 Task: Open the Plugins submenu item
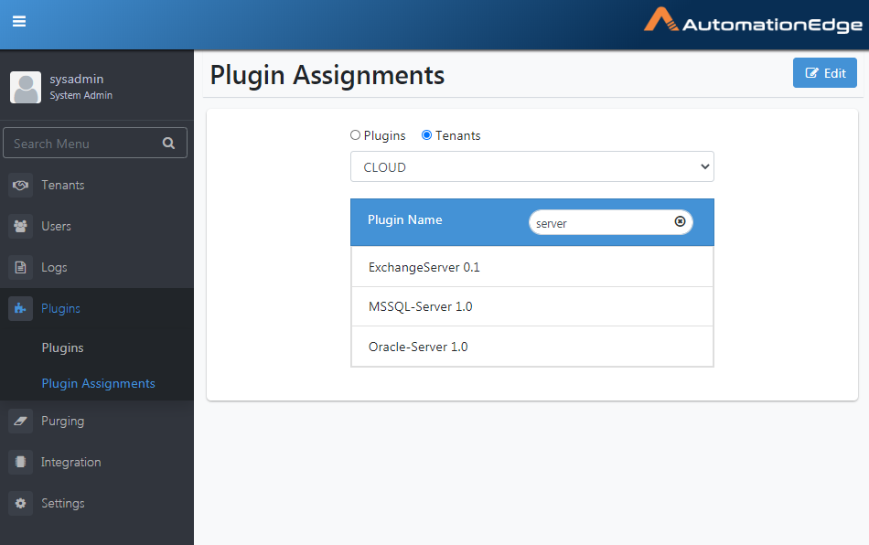[x=62, y=347]
